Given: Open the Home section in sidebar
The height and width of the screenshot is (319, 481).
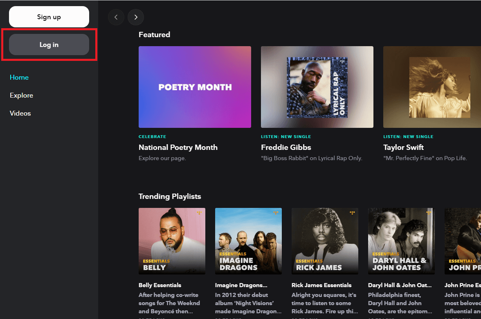Looking at the screenshot, I should pos(19,78).
